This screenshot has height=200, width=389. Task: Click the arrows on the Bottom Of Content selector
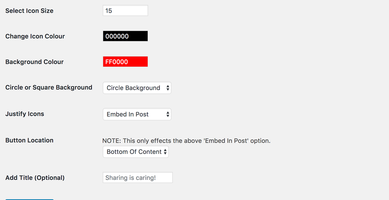(165, 152)
